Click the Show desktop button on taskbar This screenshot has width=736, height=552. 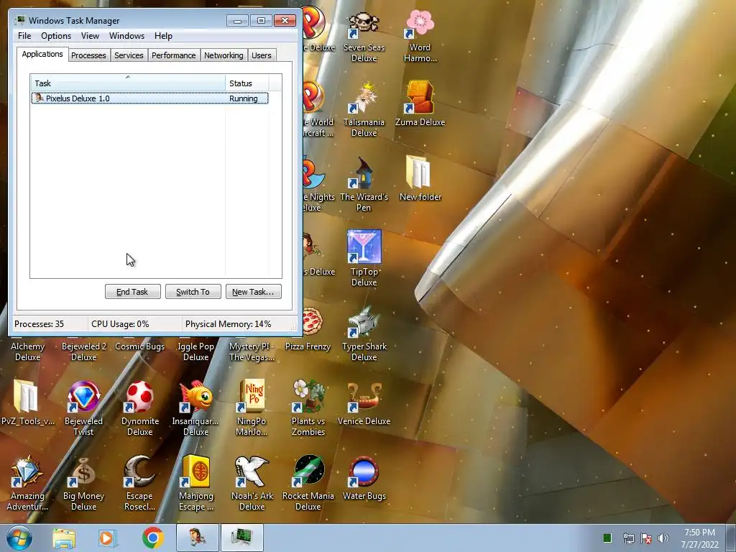point(731,538)
